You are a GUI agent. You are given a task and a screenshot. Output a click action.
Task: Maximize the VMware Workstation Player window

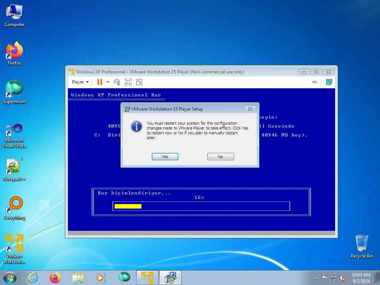pos(316,72)
